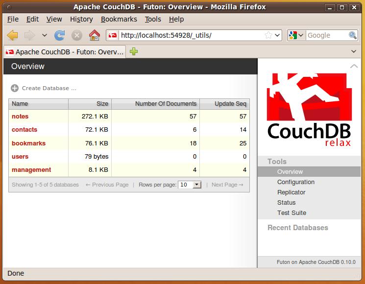Image resolution: width=365 pixels, height=284 pixels.
Task: Open the management database
Action: (31, 170)
